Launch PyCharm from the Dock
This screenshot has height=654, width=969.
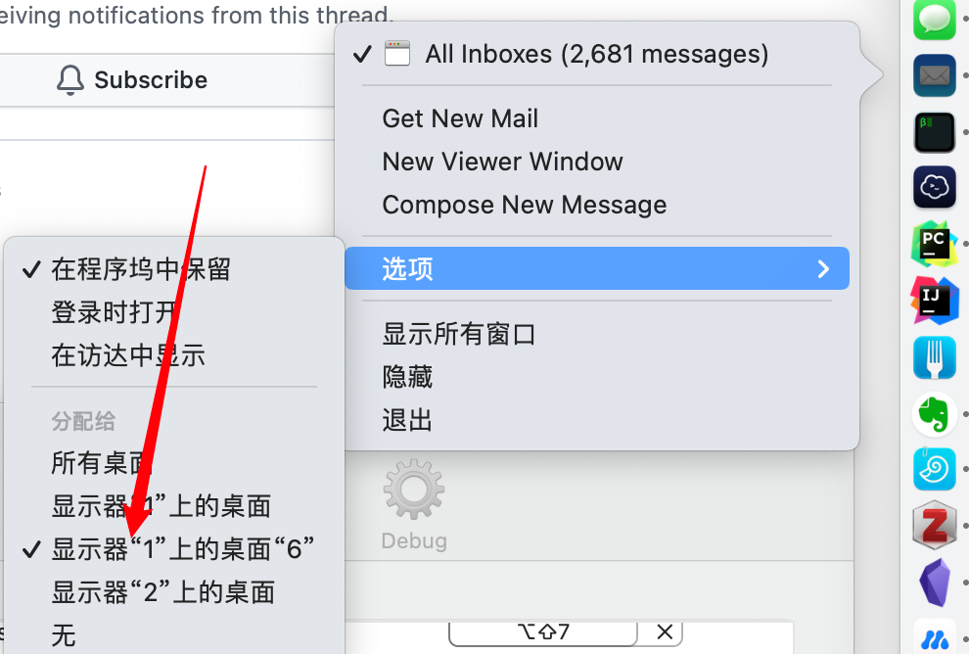(934, 244)
